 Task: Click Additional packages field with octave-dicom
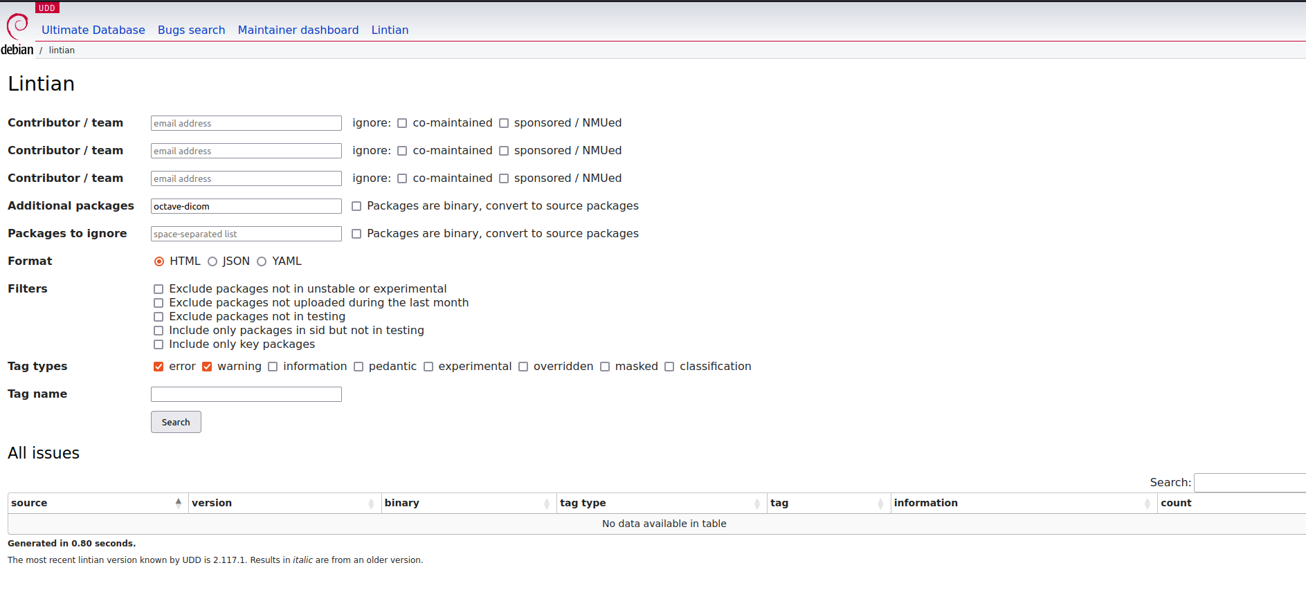point(246,206)
